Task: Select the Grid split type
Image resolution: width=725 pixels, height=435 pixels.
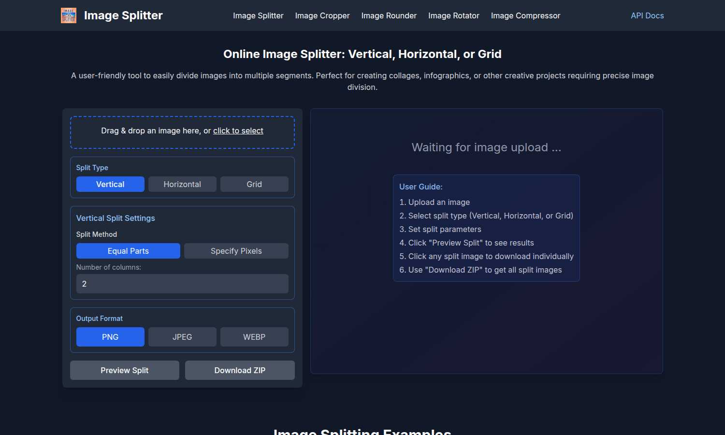Action: pyautogui.click(x=254, y=184)
